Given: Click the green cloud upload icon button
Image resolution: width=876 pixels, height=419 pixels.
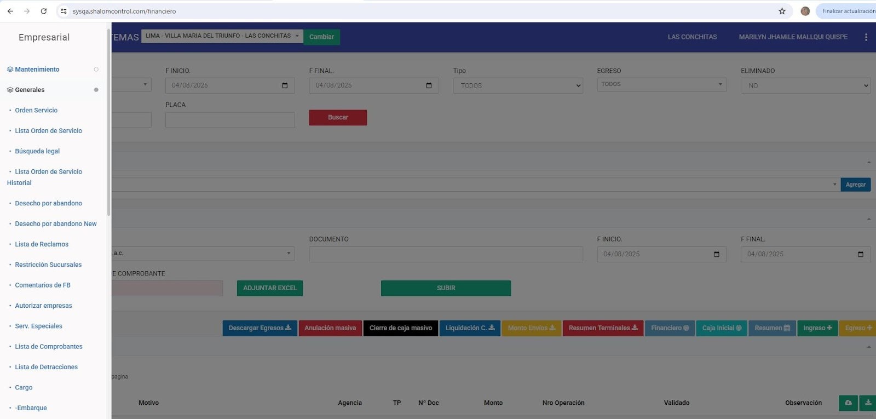Looking at the screenshot, I should coord(848,403).
